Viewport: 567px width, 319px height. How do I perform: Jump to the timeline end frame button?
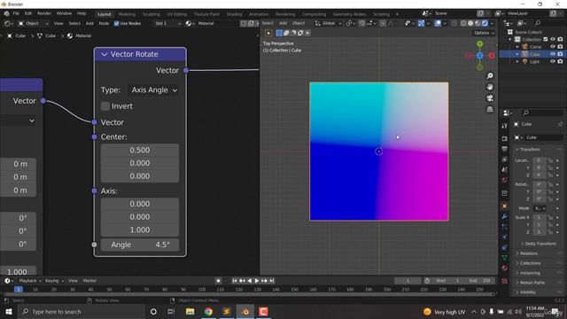point(272,281)
